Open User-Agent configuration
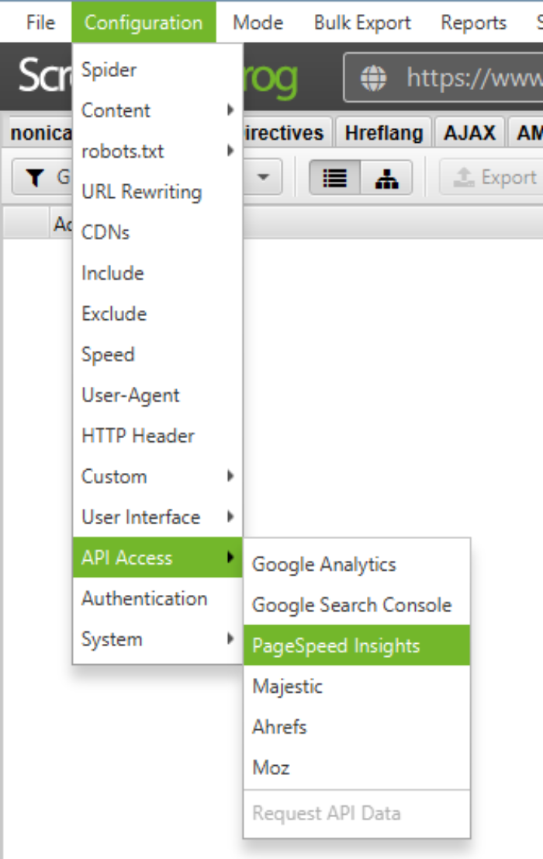Image resolution: width=543 pixels, height=859 pixels. [x=130, y=395]
